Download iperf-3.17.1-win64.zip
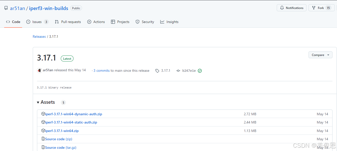337x151 pixels. click(x=62, y=131)
